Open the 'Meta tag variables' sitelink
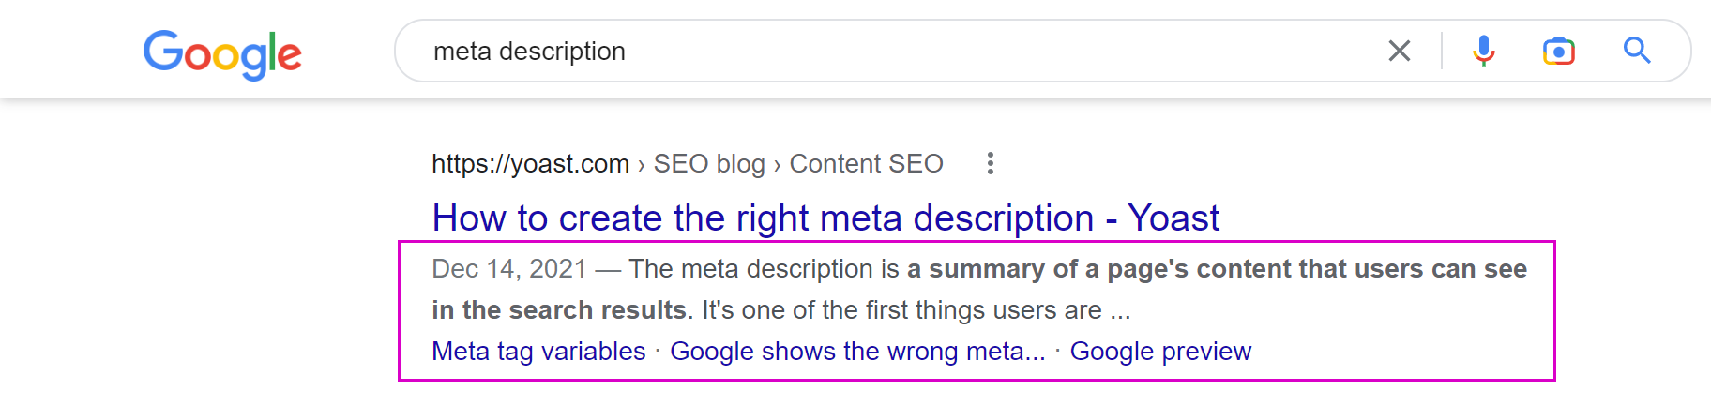The image size is (1711, 420). click(538, 352)
